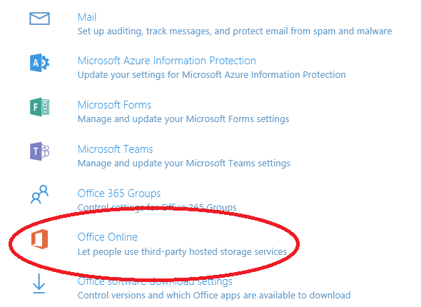The image size is (421, 307).
Task: Click 'Update your settings for Microsoft Azure' description
Action: point(212,75)
